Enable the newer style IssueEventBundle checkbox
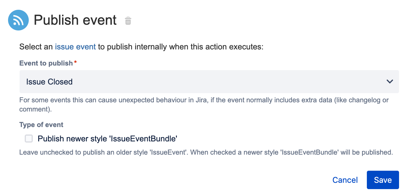Screen dimensions: 414x196 pyautogui.click(x=29, y=139)
